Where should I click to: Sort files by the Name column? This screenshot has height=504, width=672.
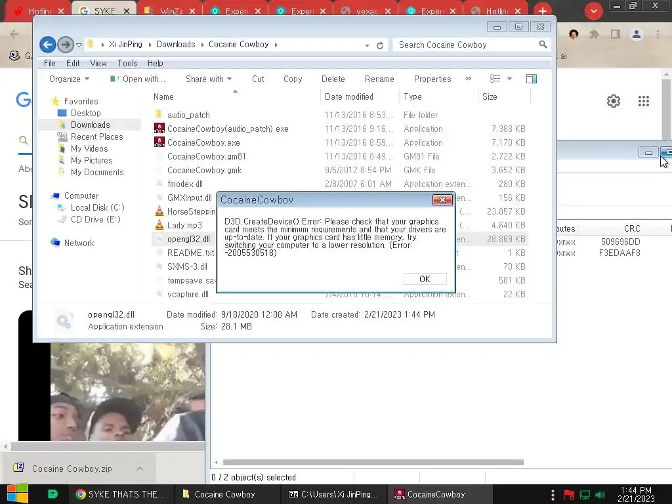point(163,97)
